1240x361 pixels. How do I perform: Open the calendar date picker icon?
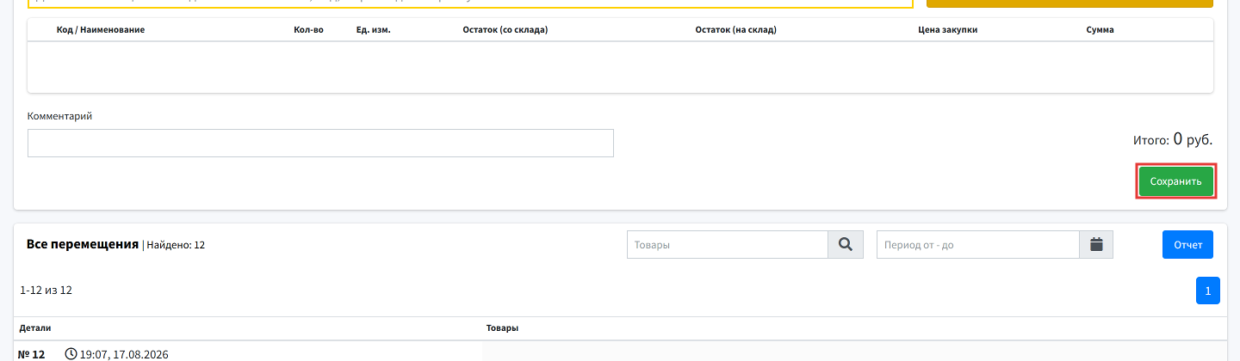point(1096,245)
